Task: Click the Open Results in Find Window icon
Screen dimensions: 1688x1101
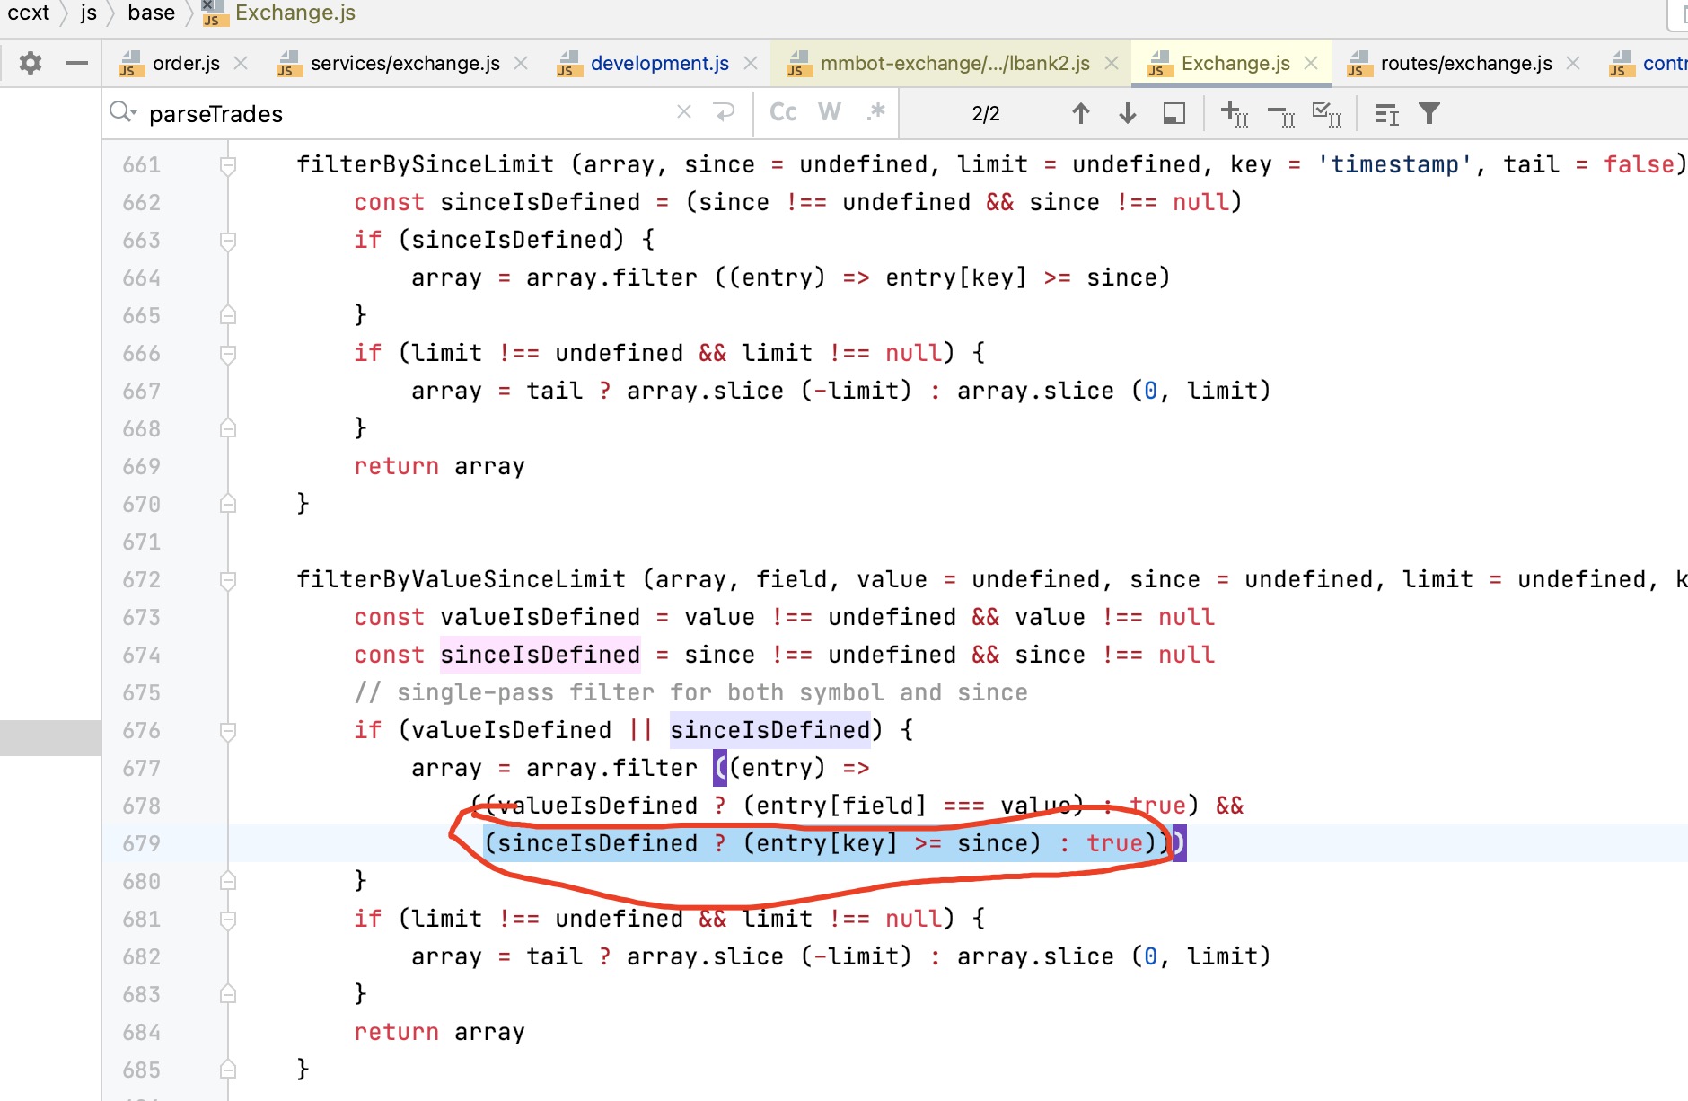Action: coord(1174,113)
